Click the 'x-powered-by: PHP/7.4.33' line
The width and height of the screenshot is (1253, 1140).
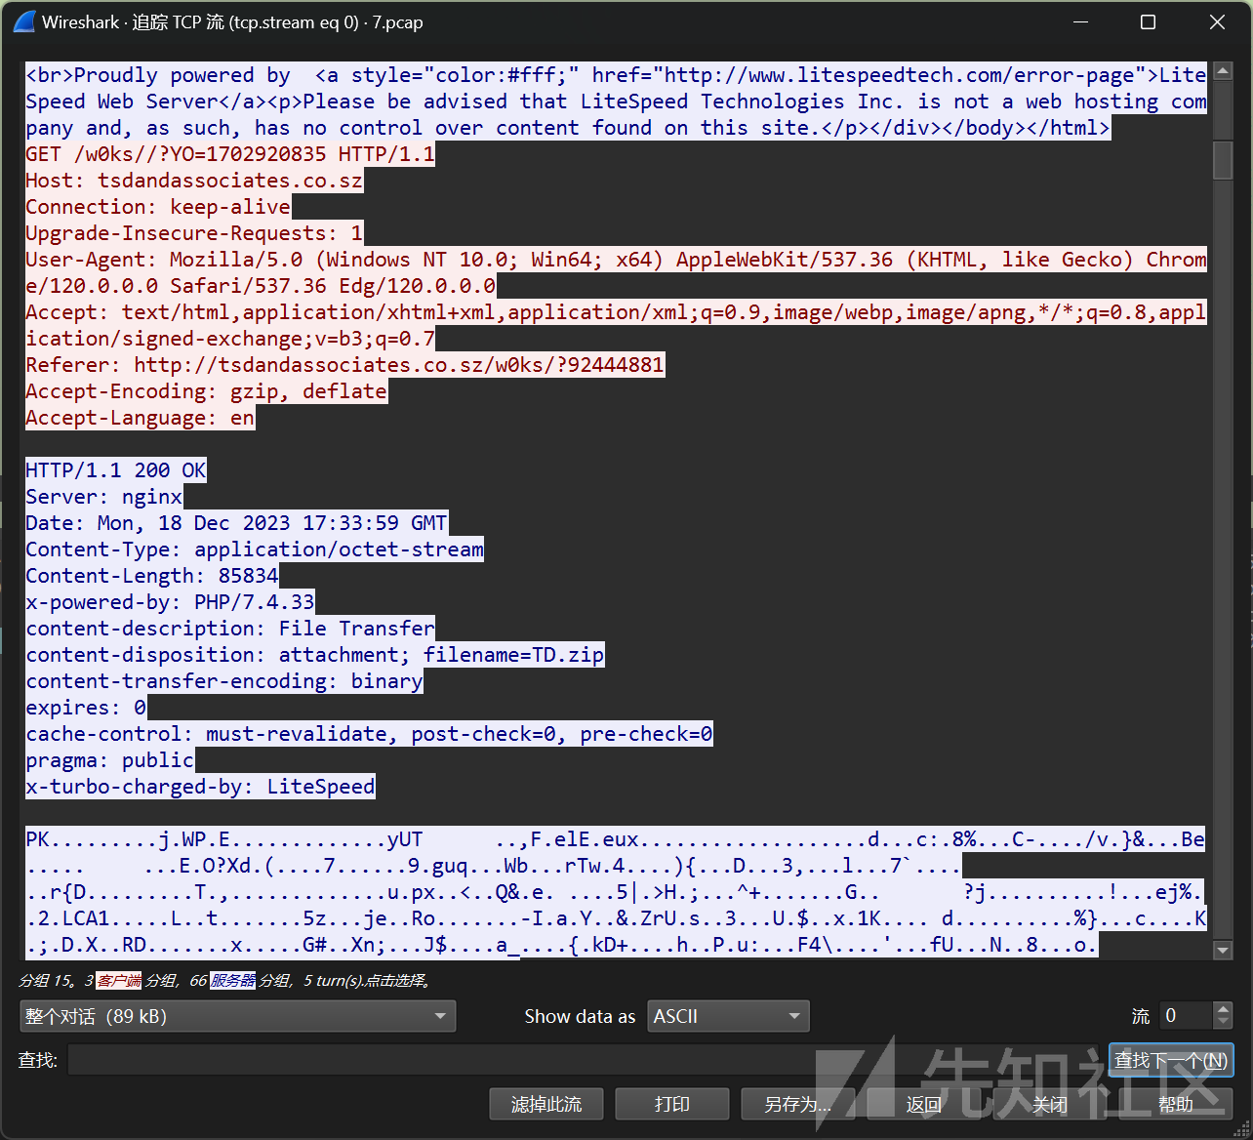coord(170,602)
